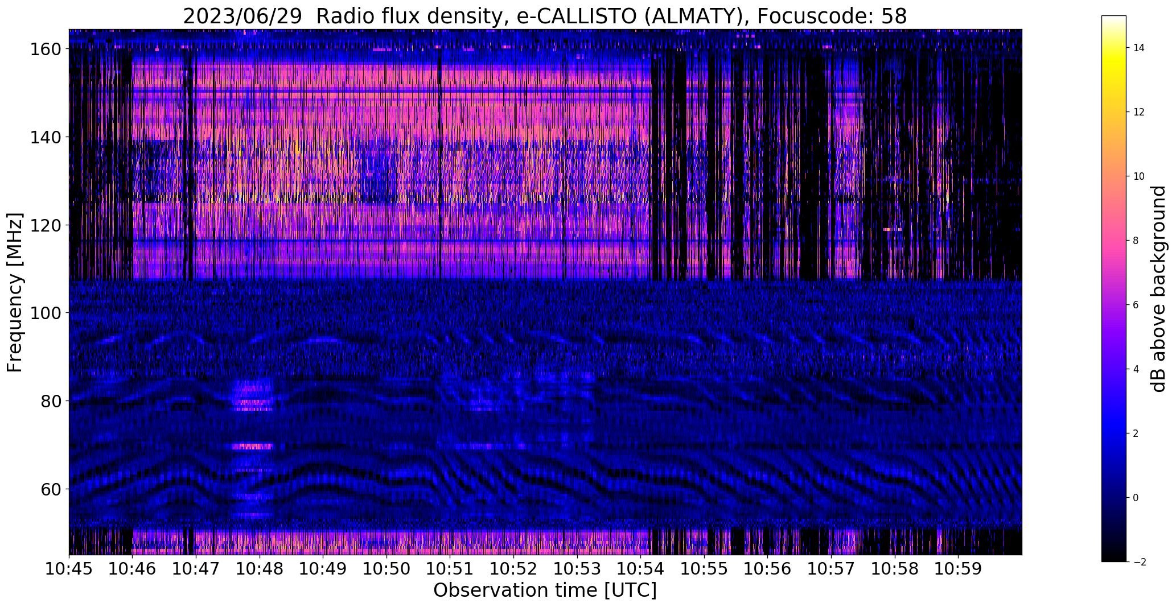Click the 10:52 time tick label
This screenshot has width=1176, height=607.
pyautogui.click(x=513, y=569)
